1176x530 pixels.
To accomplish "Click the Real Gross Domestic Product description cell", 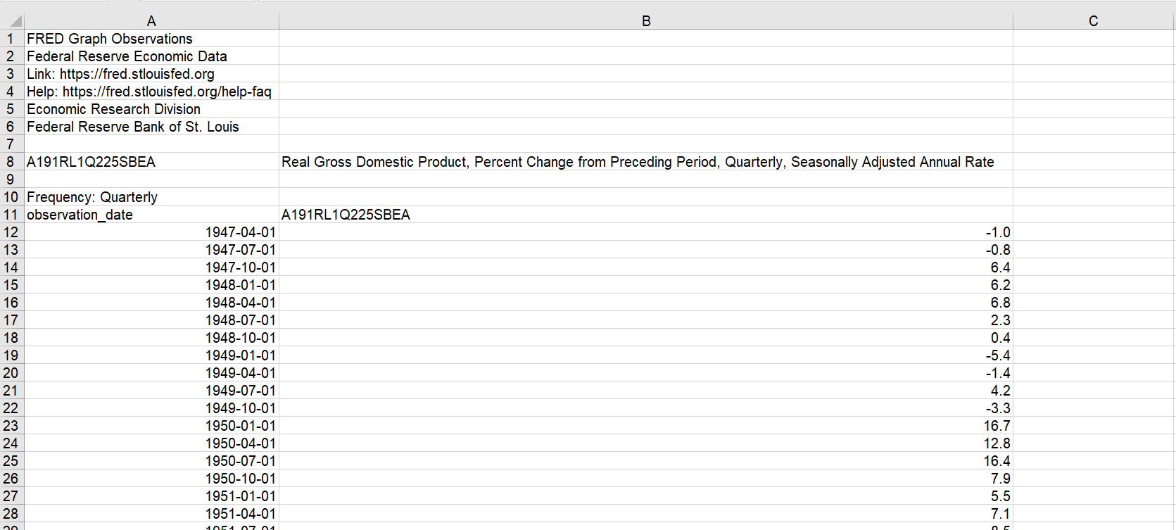I will click(637, 162).
